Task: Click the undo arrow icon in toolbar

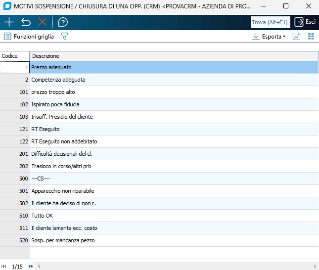Action: (26, 22)
